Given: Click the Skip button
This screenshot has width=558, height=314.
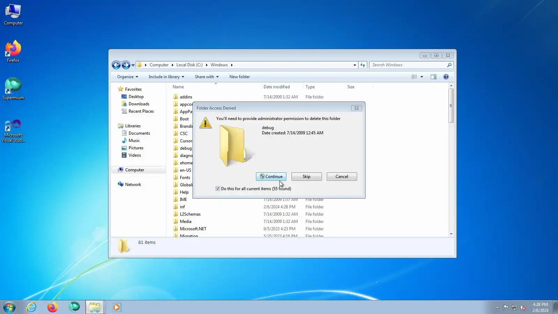Looking at the screenshot, I should [x=307, y=177].
